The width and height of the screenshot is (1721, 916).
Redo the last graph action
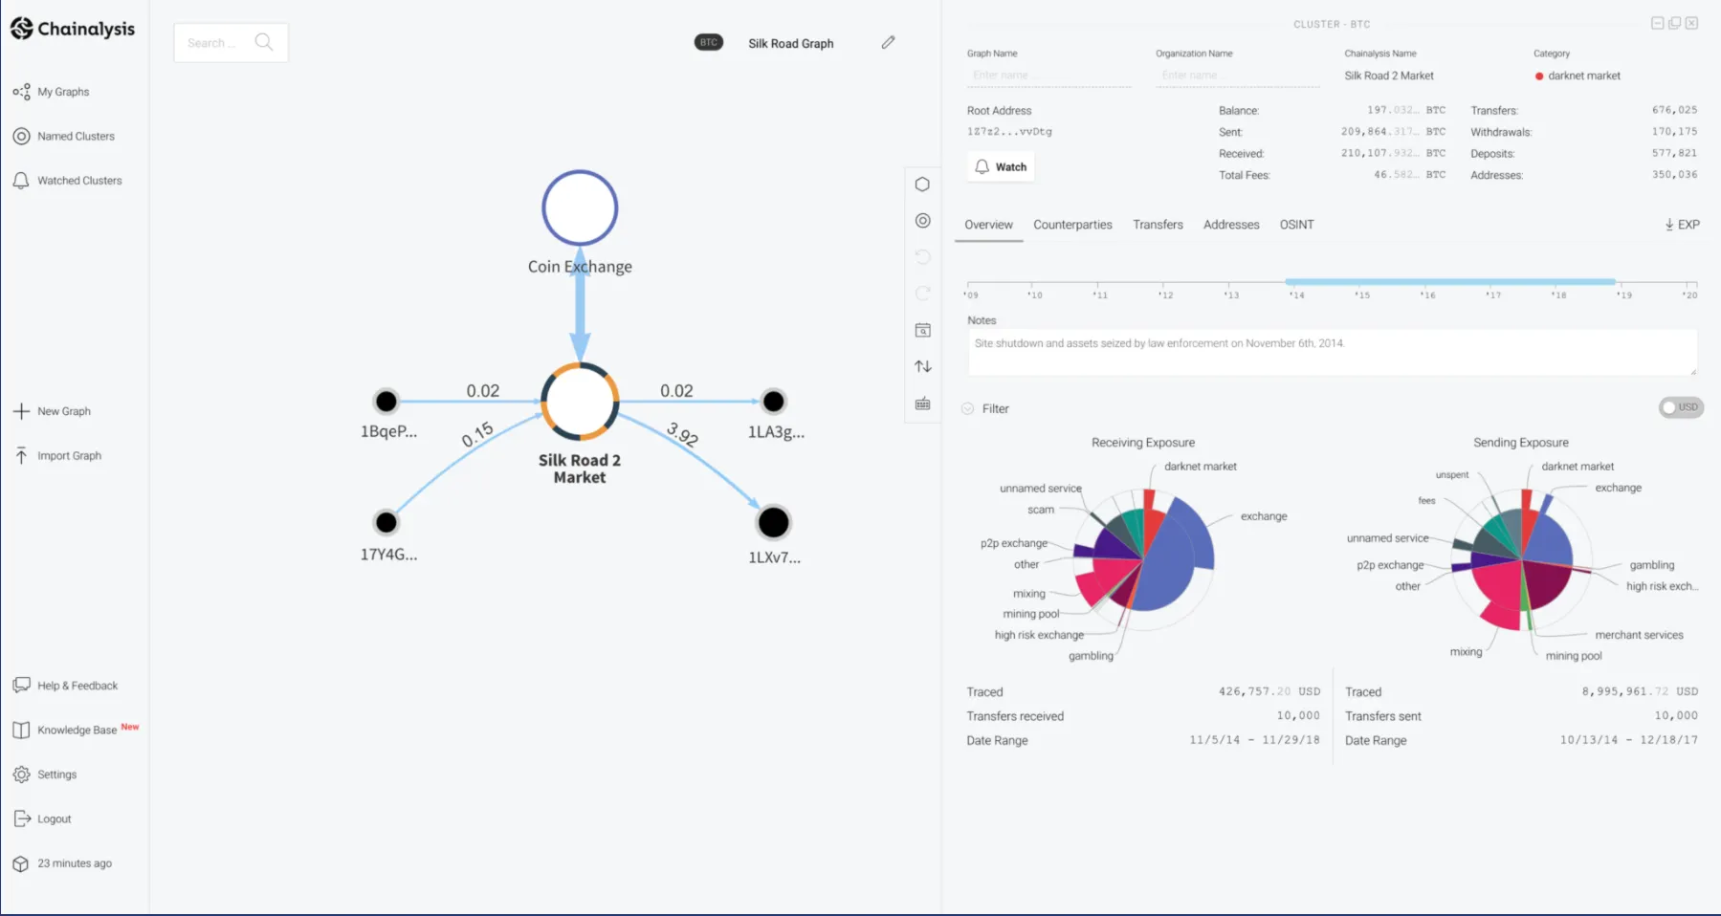(922, 294)
